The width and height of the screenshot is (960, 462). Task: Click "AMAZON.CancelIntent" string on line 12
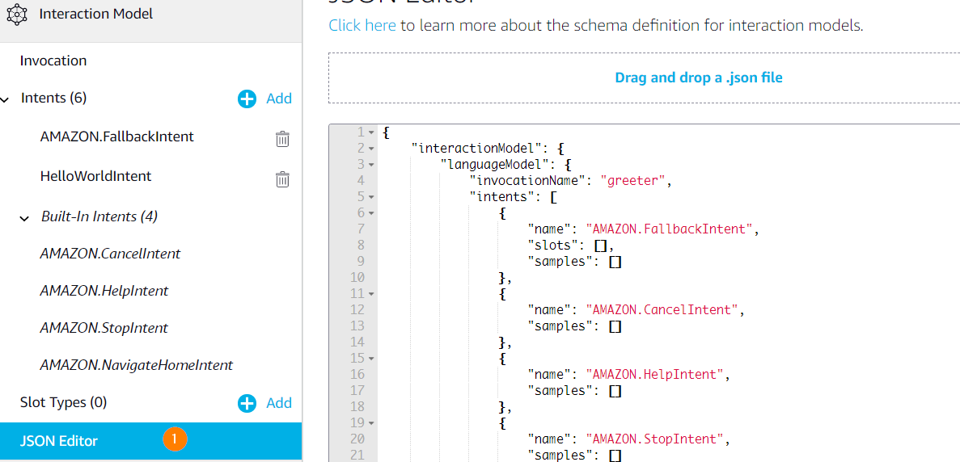coord(662,309)
